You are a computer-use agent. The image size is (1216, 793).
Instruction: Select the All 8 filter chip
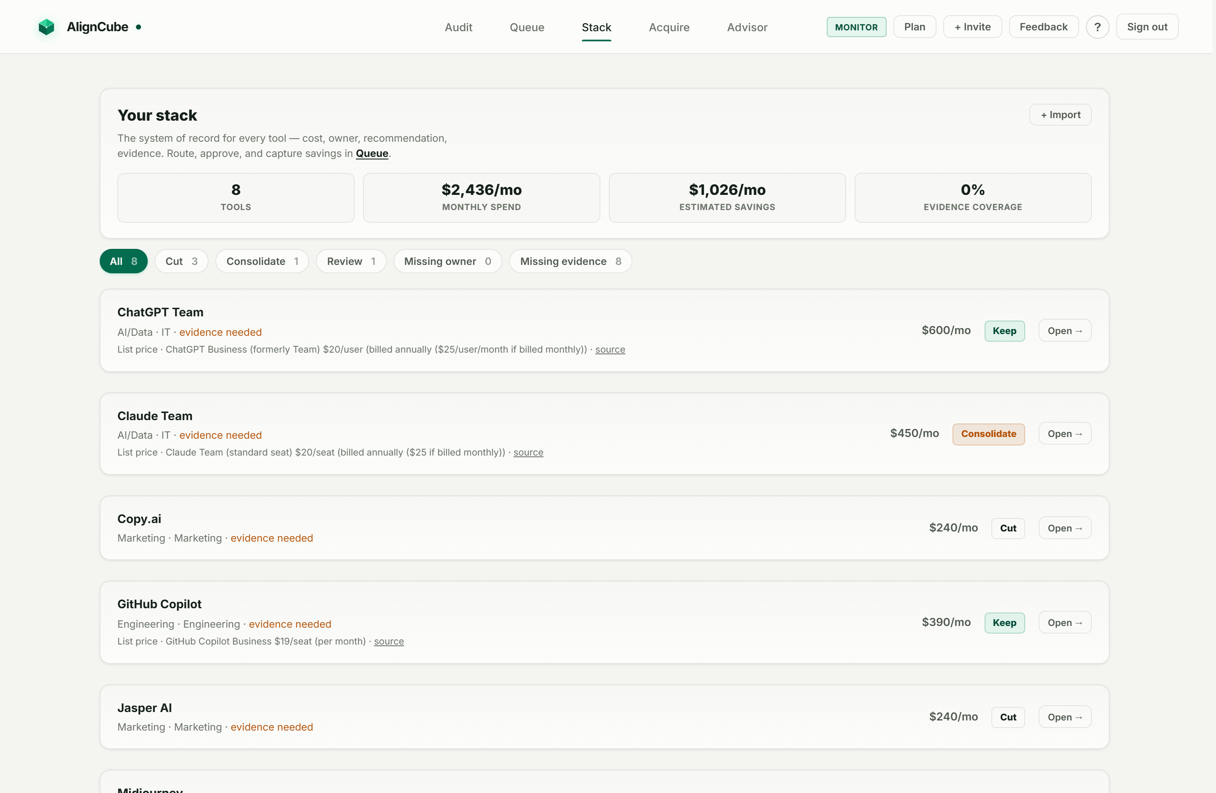pyautogui.click(x=124, y=261)
